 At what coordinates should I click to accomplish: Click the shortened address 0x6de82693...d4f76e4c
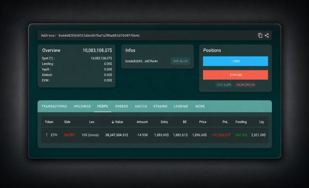142,61
